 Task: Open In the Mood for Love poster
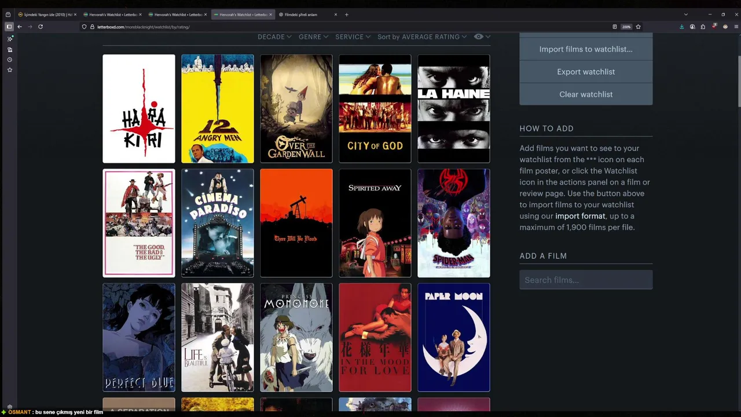tap(375, 337)
